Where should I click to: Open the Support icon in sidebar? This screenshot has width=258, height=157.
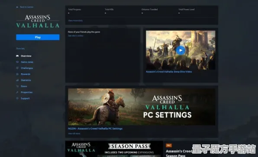17,98
